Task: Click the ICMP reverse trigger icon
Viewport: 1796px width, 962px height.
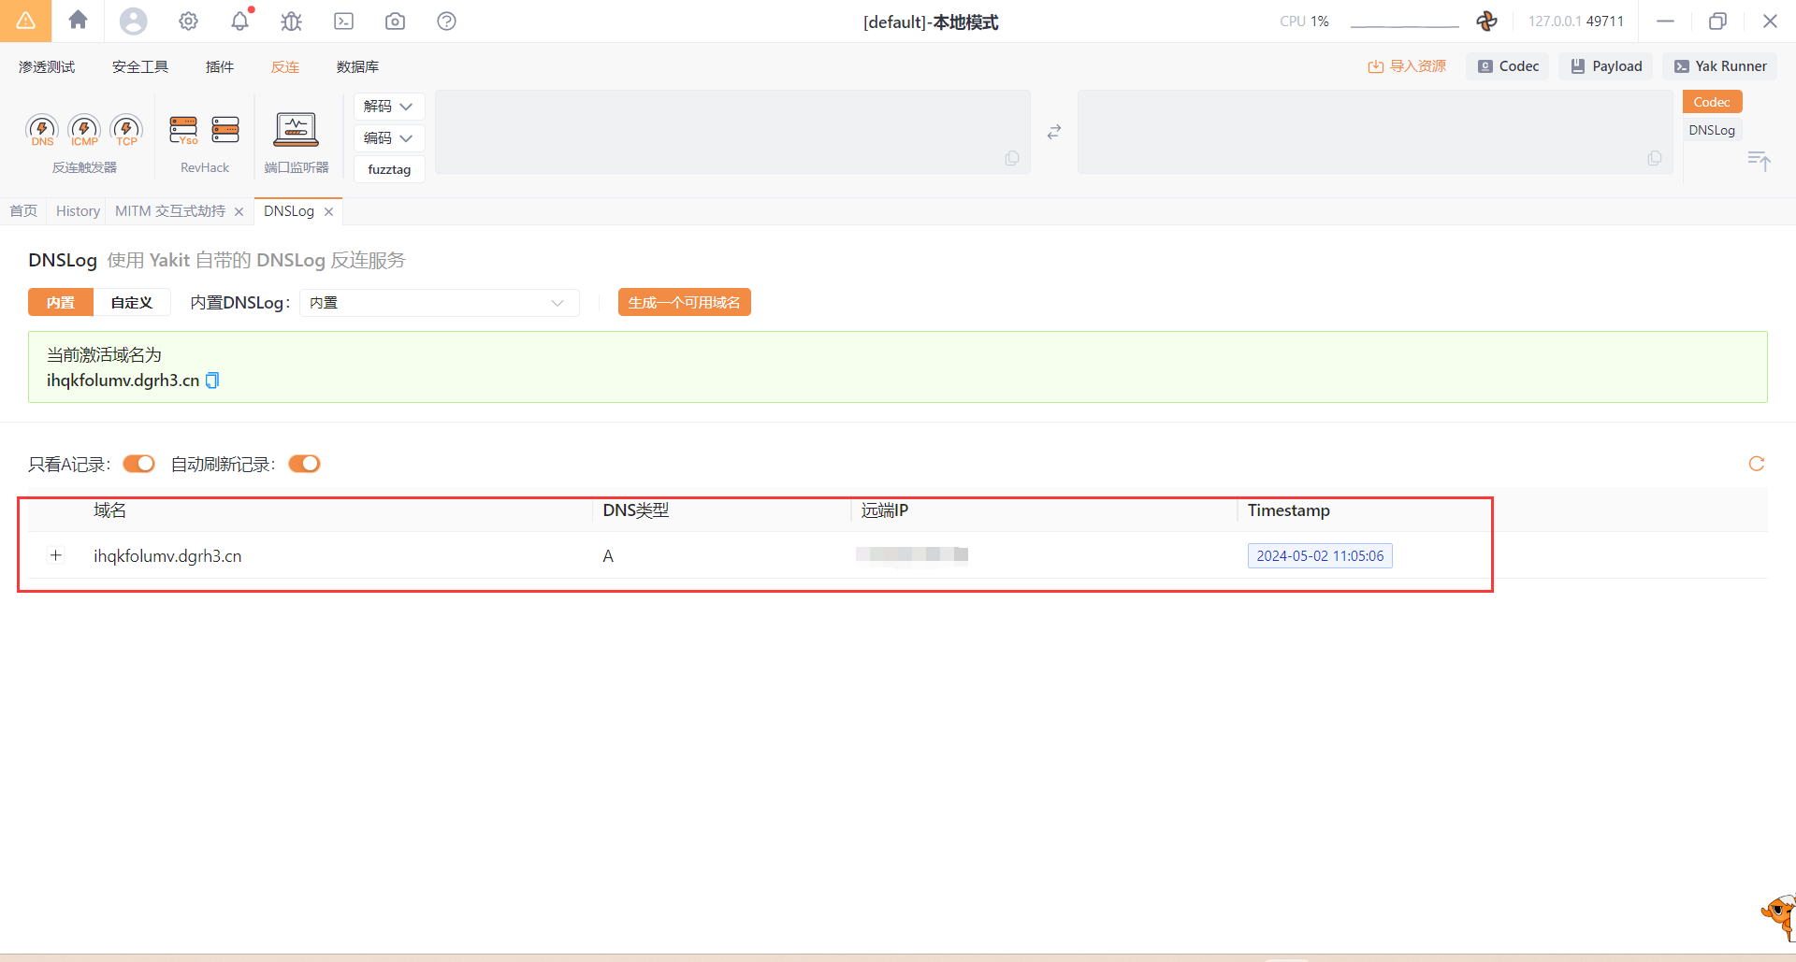Action: coord(84,130)
